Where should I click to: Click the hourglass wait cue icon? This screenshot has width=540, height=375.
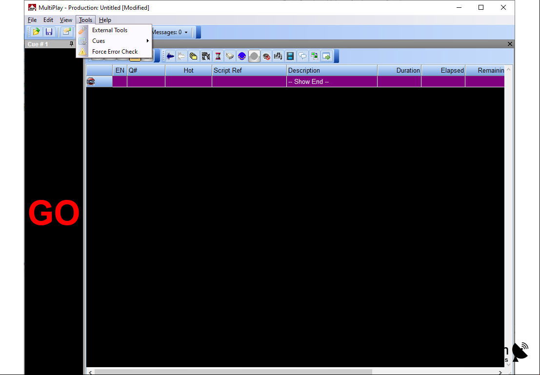(218, 56)
